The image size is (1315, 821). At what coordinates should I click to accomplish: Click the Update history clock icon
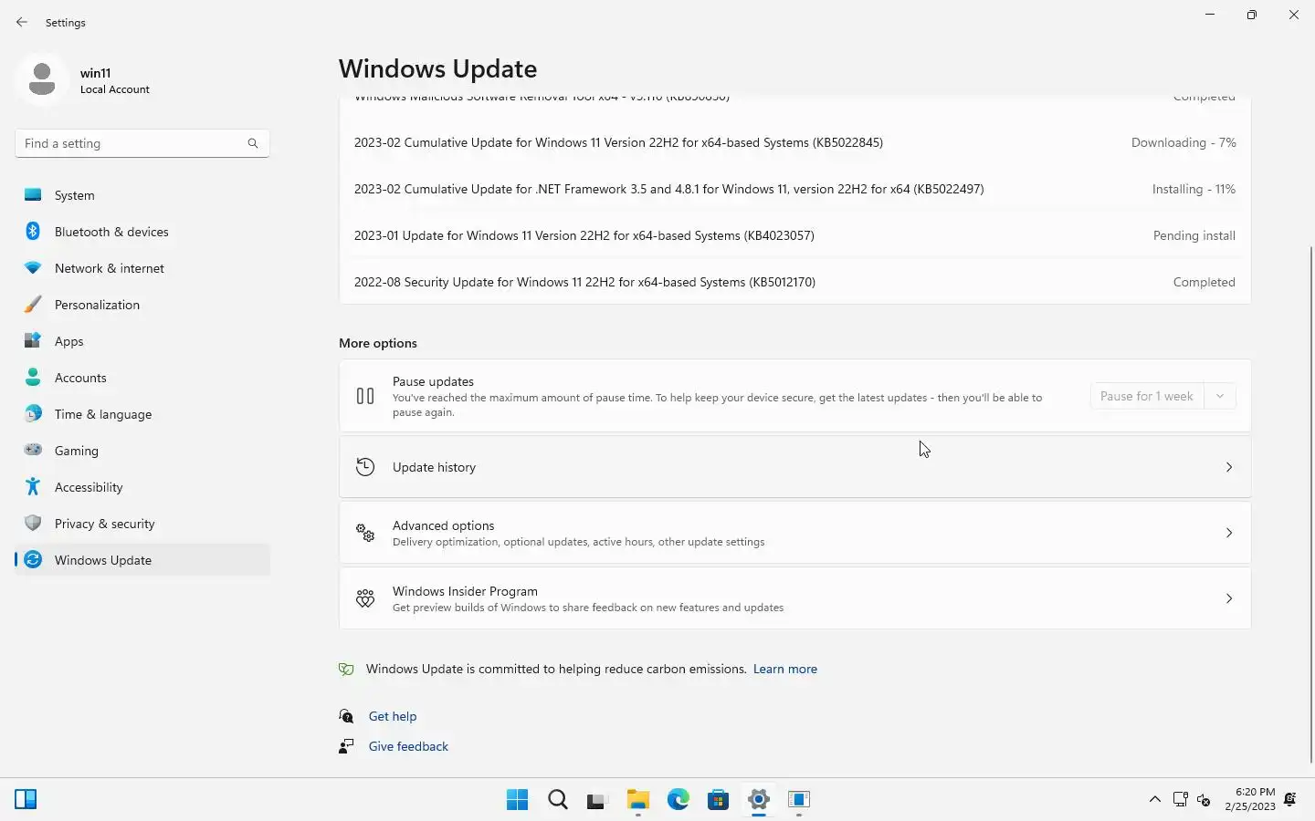(365, 467)
